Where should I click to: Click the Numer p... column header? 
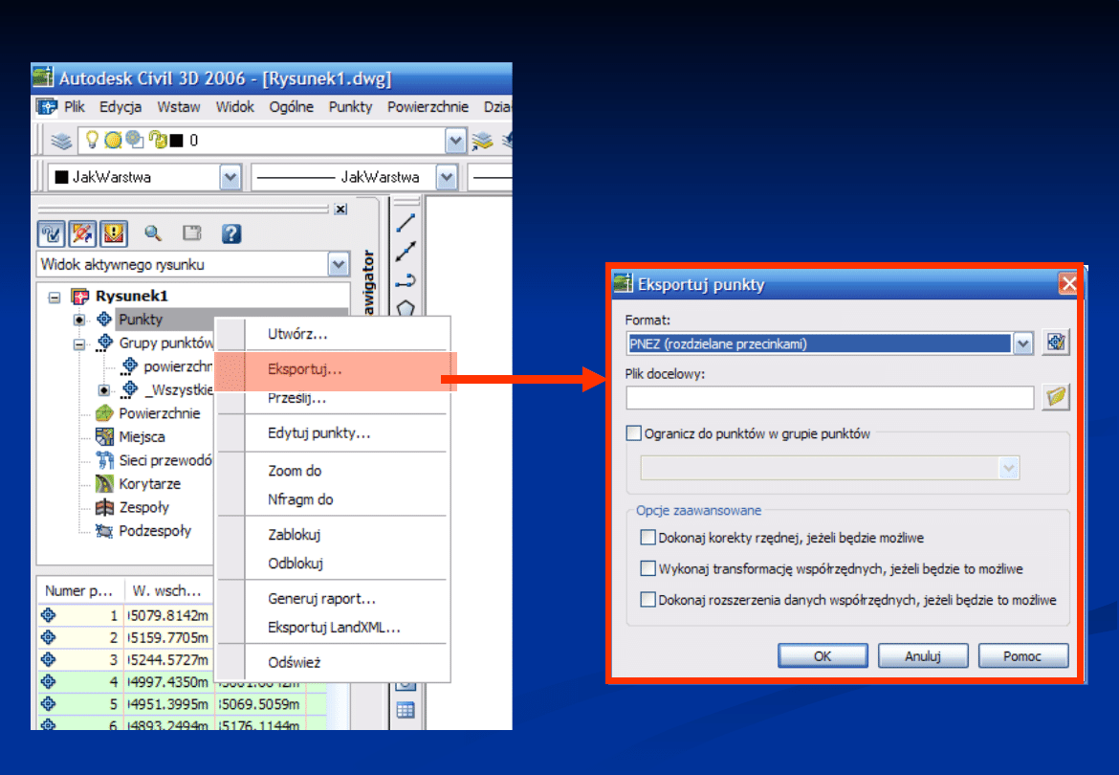(x=80, y=591)
